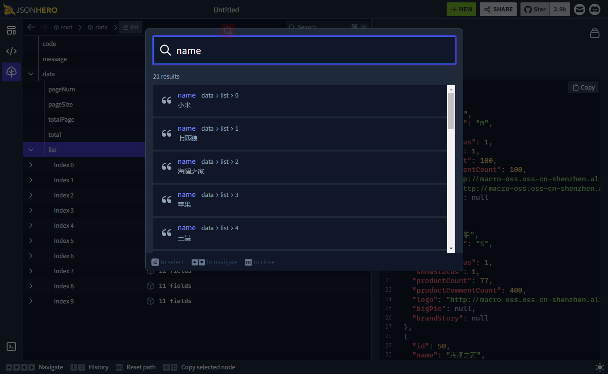
Task: Click the back navigation arrow
Action: point(31,27)
